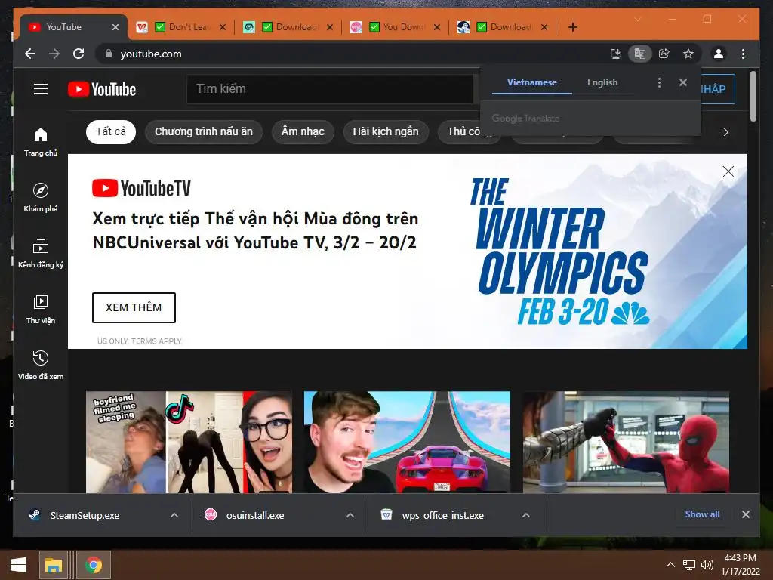Expand options for wps_office_inst.exe download
Image resolution: width=773 pixels, height=580 pixels.
(x=526, y=515)
